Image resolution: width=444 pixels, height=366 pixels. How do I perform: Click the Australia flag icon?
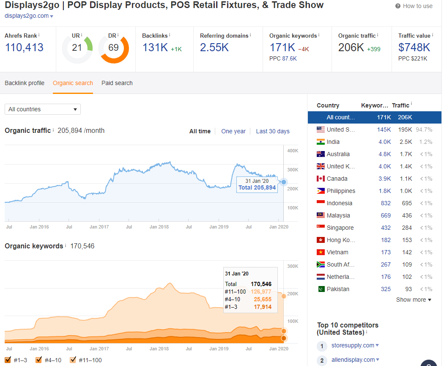(x=321, y=154)
